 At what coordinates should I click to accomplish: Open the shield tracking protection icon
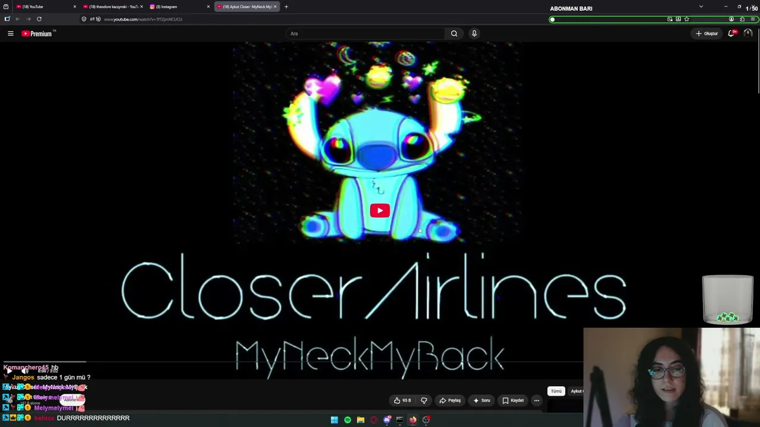pos(84,19)
